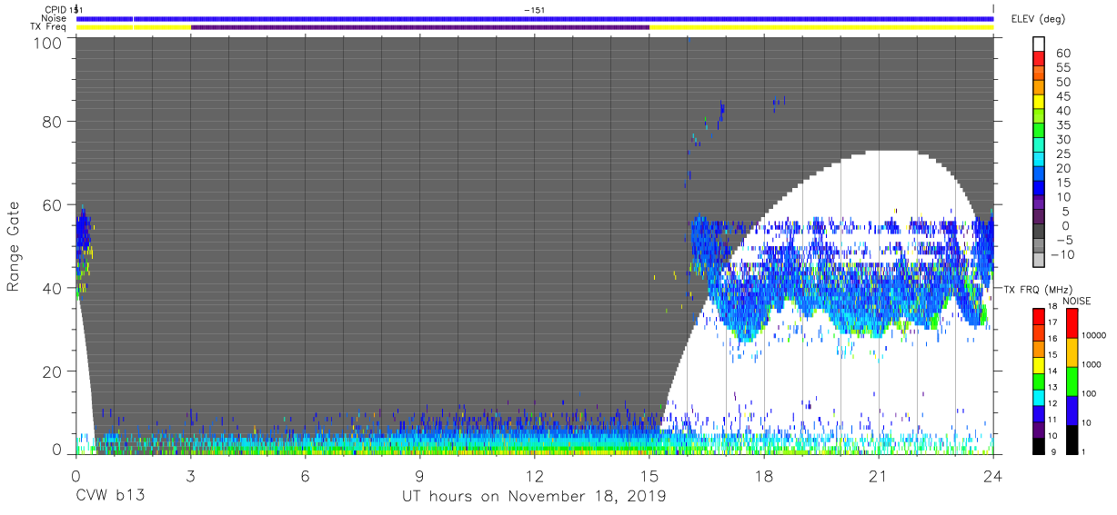
Task: Select the light gray bottom ELEV colorbar segment
Action: pos(1040,260)
